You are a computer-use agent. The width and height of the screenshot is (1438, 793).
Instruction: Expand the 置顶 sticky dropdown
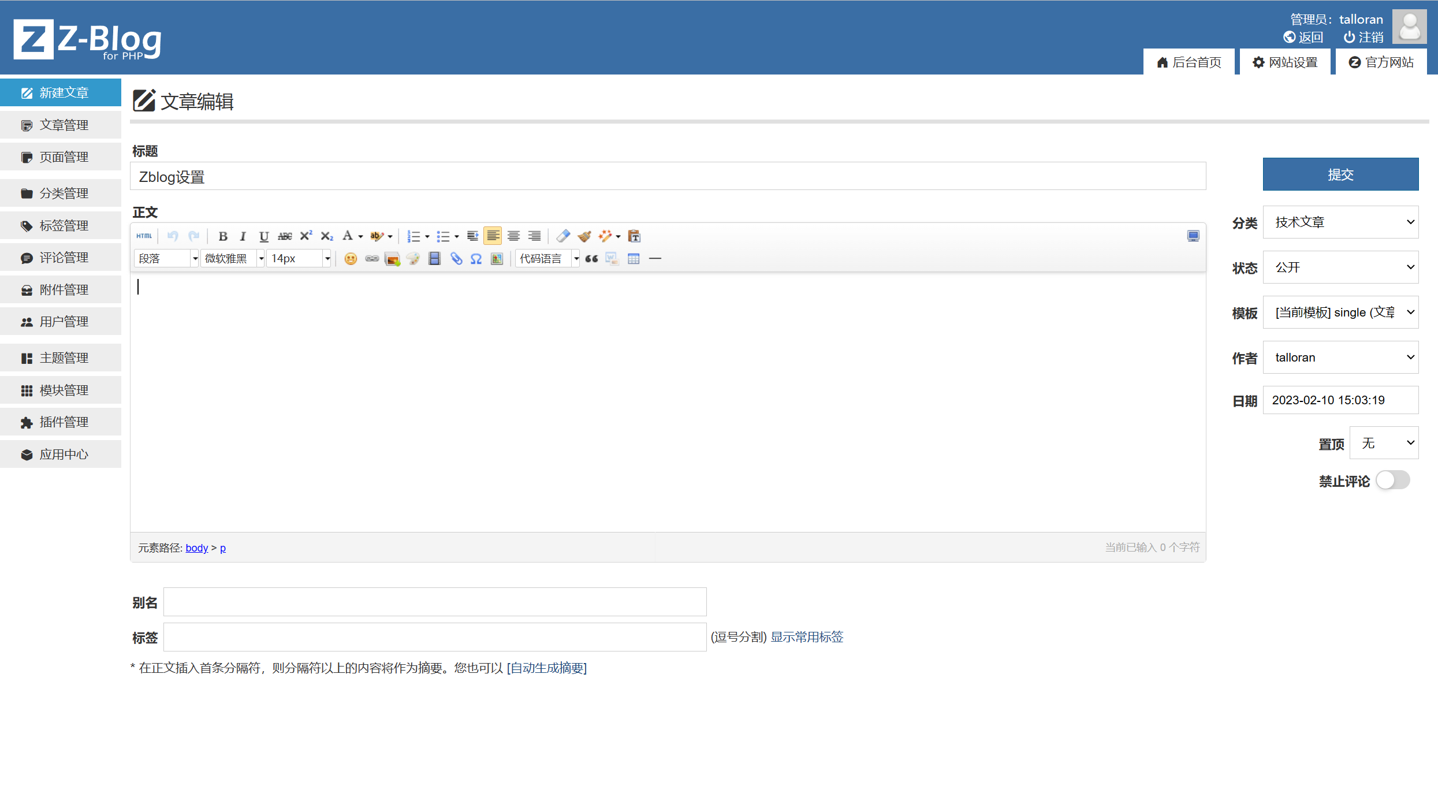[x=1384, y=443]
